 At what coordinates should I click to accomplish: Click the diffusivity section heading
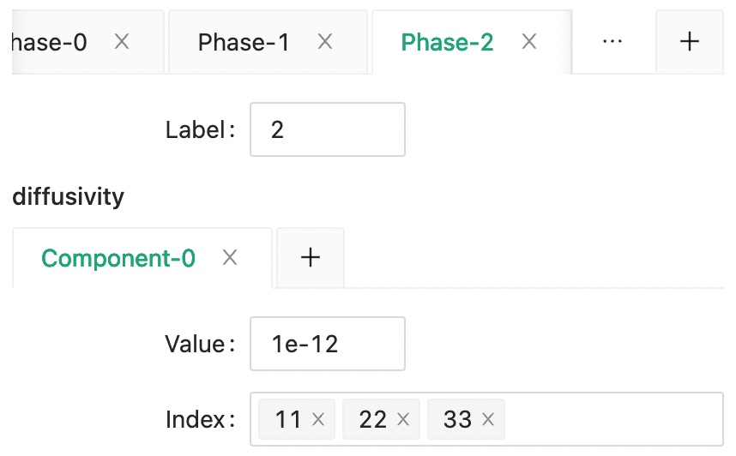(x=69, y=197)
